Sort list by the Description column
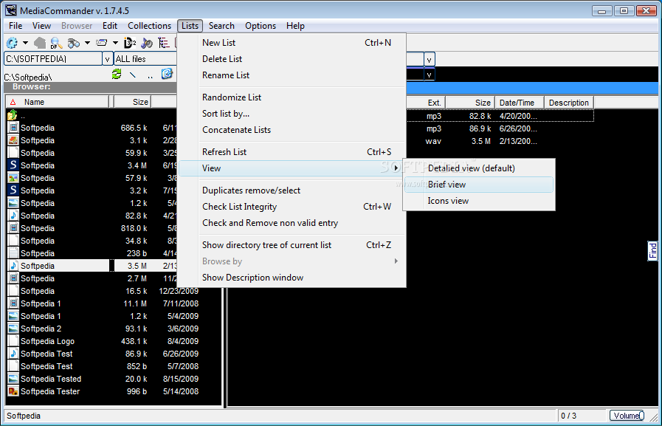Image resolution: width=662 pixels, height=426 pixels. point(569,103)
